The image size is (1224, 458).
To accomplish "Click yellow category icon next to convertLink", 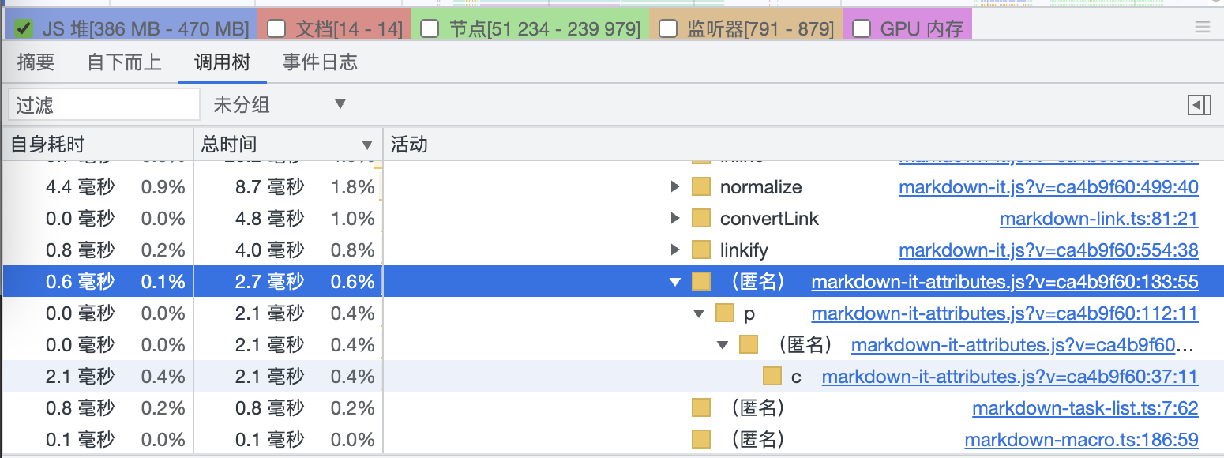I will (700, 219).
